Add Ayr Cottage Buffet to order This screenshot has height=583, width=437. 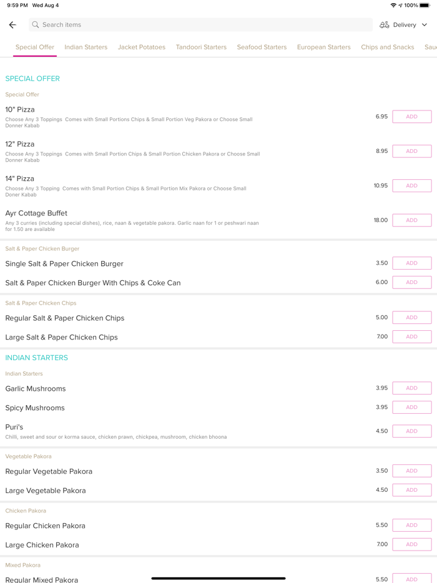[411, 220]
